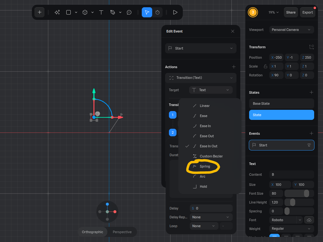The height and width of the screenshot is (242, 323).
Task: Open the Target Text dropdown
Action: point(211,90)
